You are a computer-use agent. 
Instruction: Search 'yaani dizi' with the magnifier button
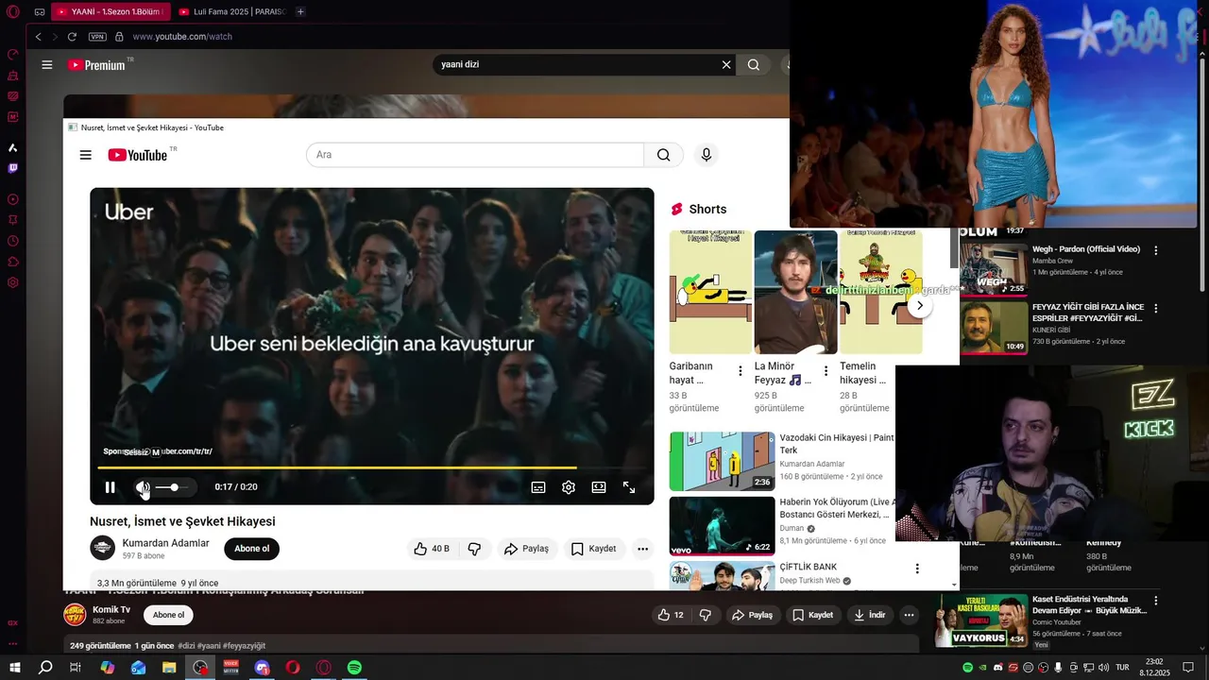754,65
